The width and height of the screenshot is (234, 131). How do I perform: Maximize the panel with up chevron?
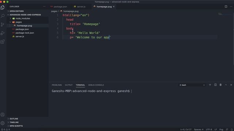(x=226, y=85)
